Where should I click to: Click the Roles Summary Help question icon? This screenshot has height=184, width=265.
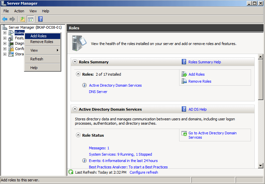click(184, 62)
